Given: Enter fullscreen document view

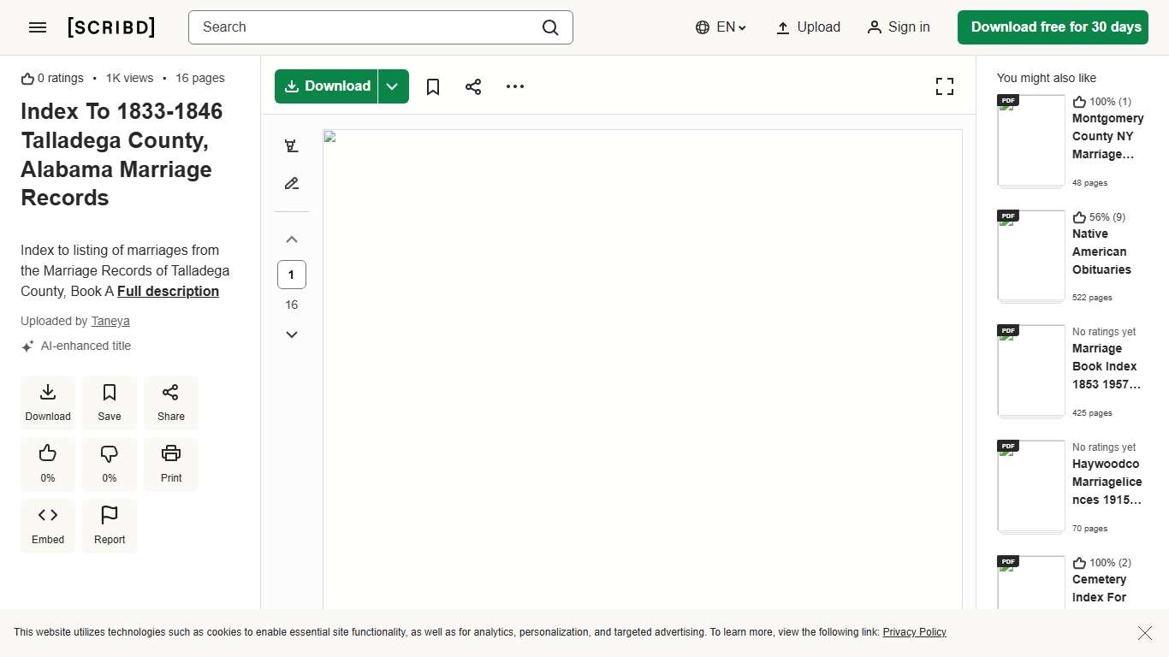Looking at the screenshot, I should (x=944, y=86).
